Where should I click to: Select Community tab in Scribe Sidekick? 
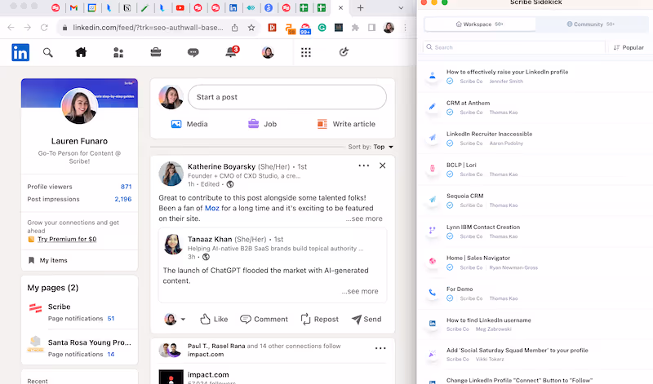(590, 24)
